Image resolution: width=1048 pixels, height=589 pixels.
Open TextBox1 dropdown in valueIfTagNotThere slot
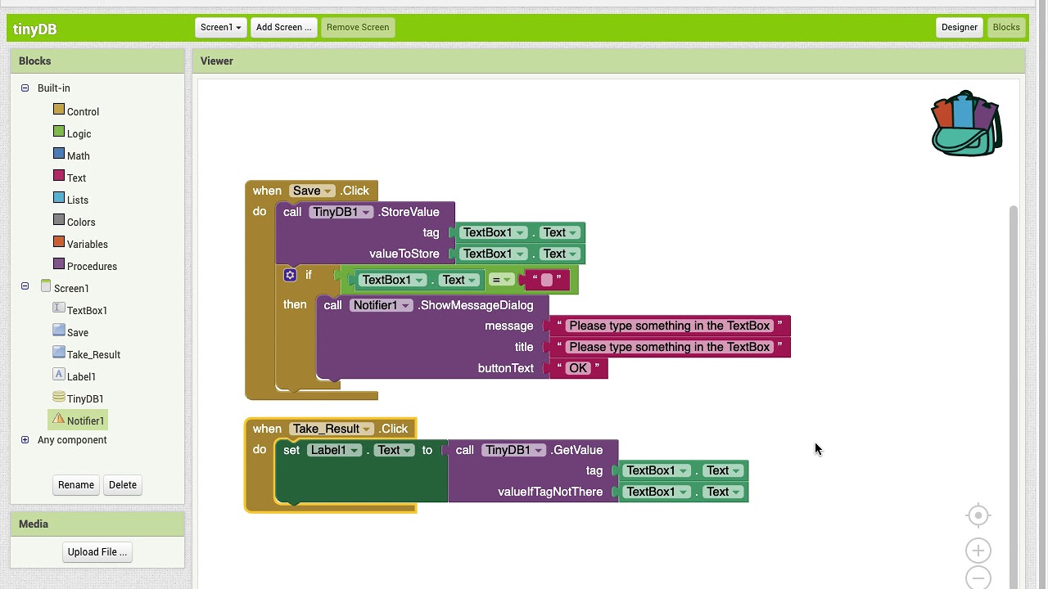[x=657, y=492]
